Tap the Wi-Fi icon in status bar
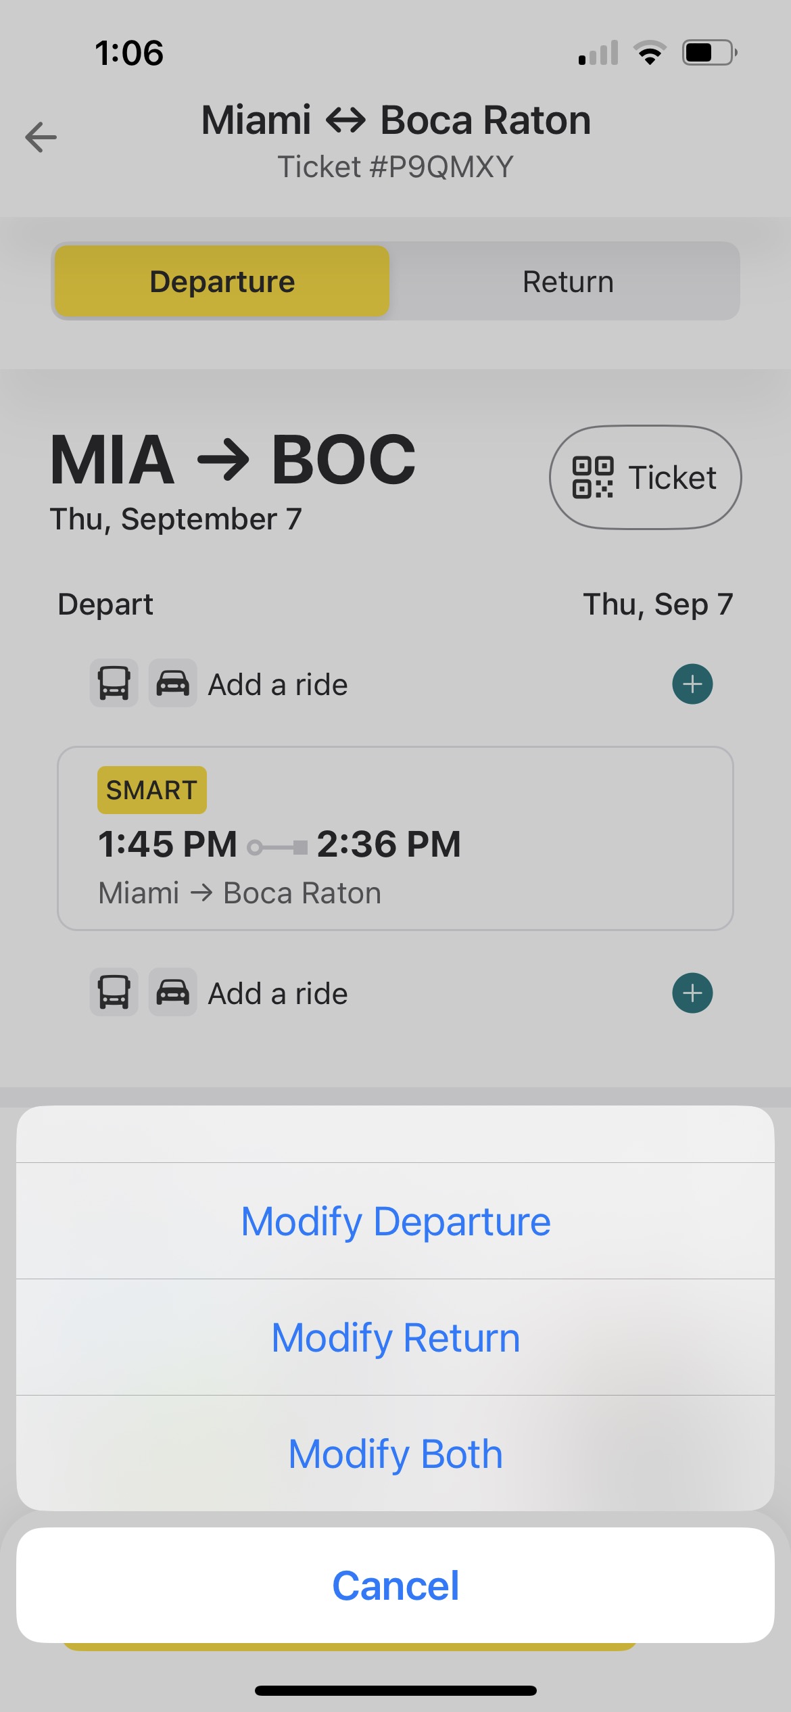791x1712 pixels. [x=650, y=53]
